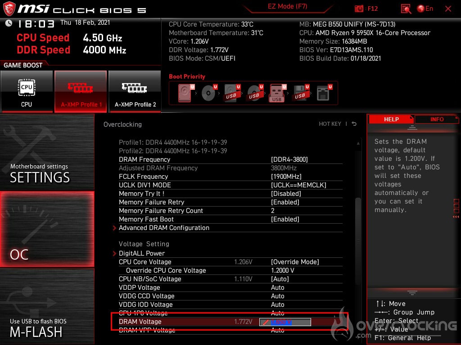Open the DRAM Frequency [DDR4-3800] option
Screen dimensions: 461x345
coord(230,159)
